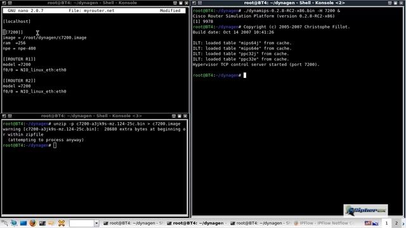Click sticky pin icon of first Konsole window
Screen dimensions: 406x228
point(10,3)
